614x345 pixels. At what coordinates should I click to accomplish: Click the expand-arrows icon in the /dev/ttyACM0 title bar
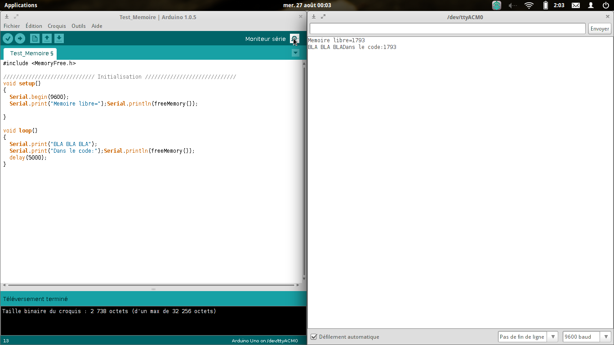pos(323,17)
